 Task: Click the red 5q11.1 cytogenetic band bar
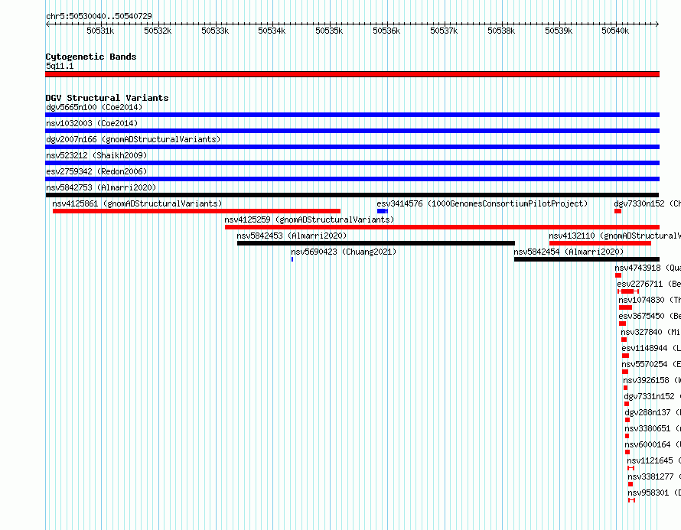[352, 74]
